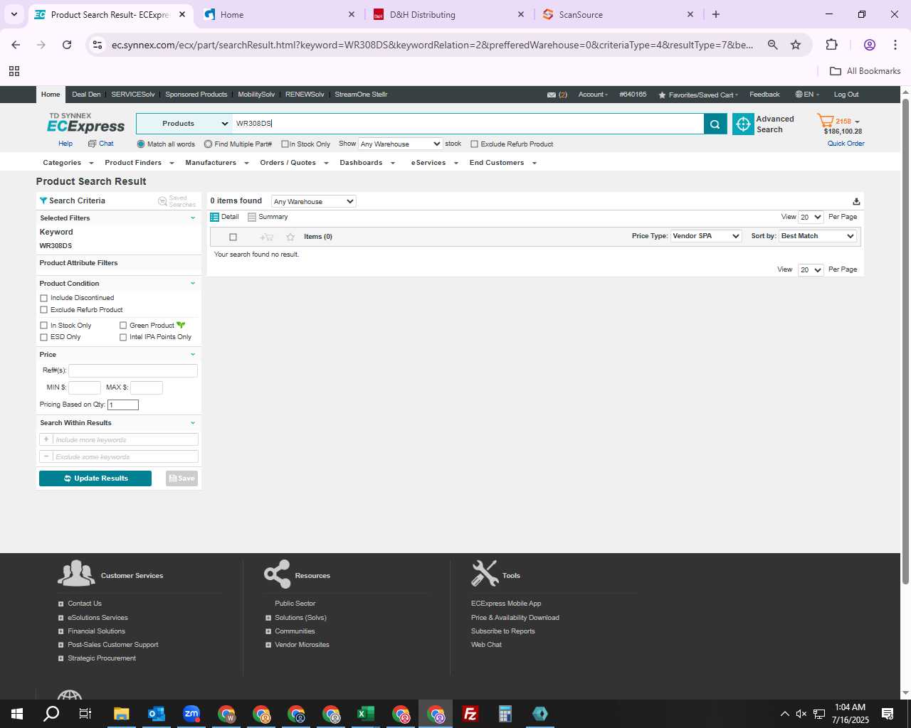Check Intel IPA Points Only filter

[123, 338]
